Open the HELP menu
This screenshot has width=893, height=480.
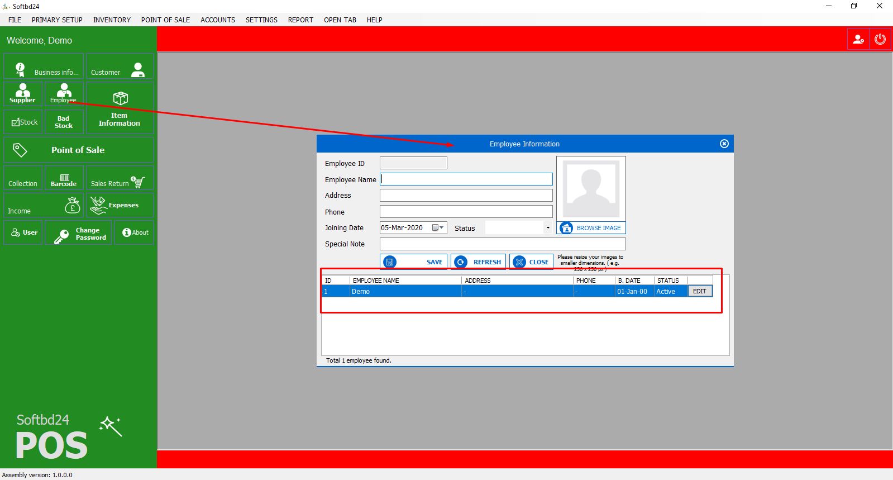pyautogui.click(x=375, y=20)
